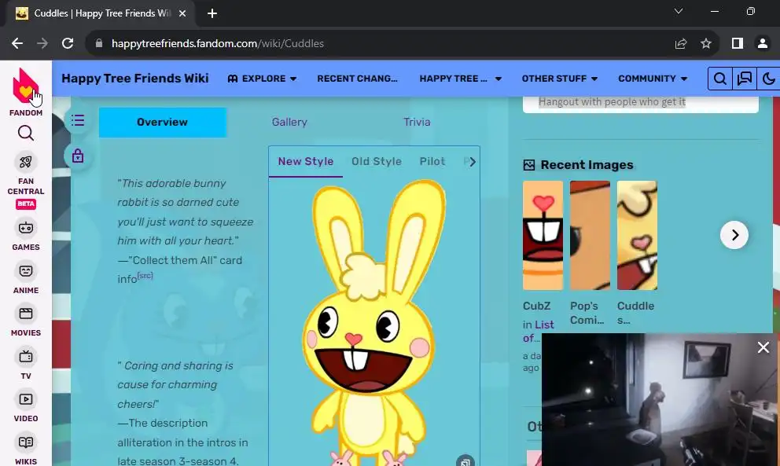This screenshot has width=780, height=466.
Task: Close the Cuddles browser tab
Action: point(182,13)
